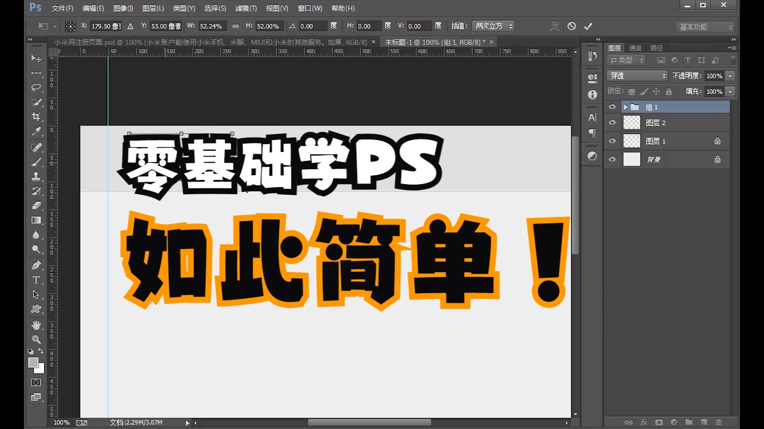Select the Crop tool
Viewport: 764px width, 429px height.
point(36,117)
